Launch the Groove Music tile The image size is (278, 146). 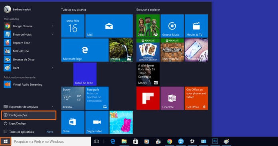(x=172, y=26)
